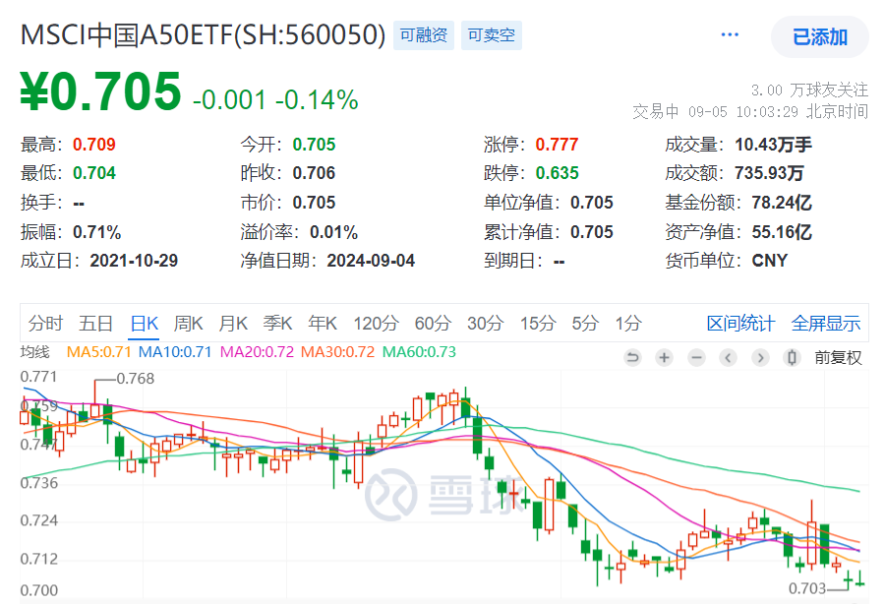This screenshot has width=885, height=604.
Task: Switch to the 120分 interval tab
Action: (376, 324)
